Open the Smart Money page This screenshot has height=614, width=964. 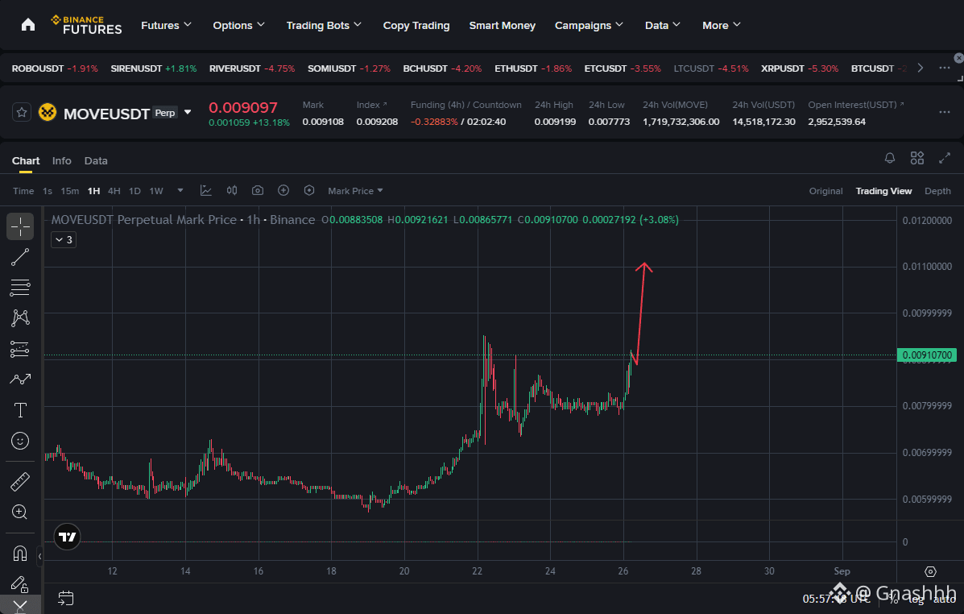[503, 25]
